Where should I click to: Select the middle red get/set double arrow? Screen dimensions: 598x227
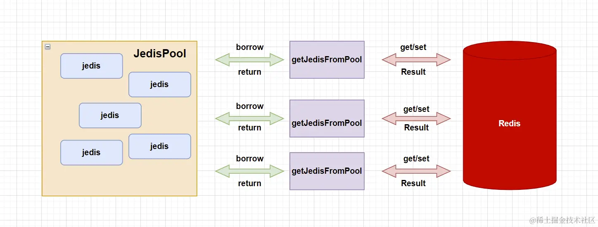tap(416, 118)
